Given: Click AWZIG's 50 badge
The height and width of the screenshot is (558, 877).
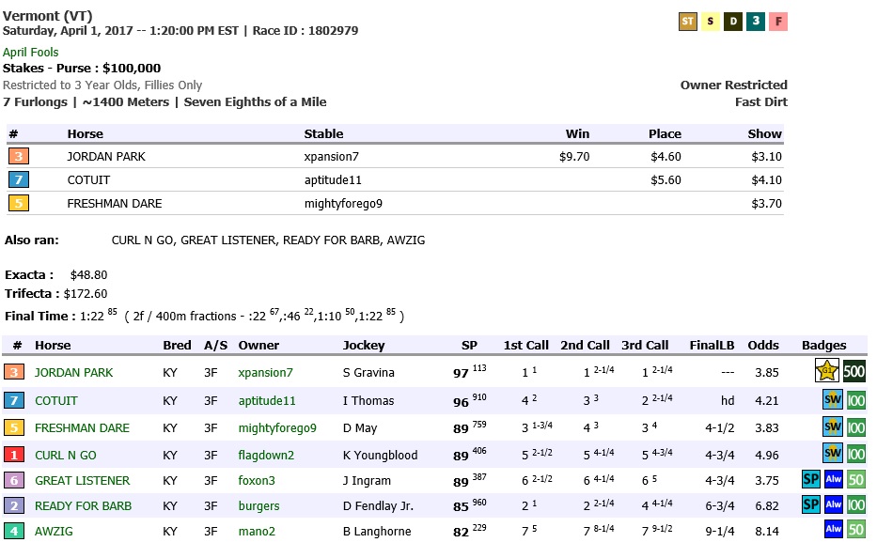Looking at the screenshot, I should click(x=855, y=530).
